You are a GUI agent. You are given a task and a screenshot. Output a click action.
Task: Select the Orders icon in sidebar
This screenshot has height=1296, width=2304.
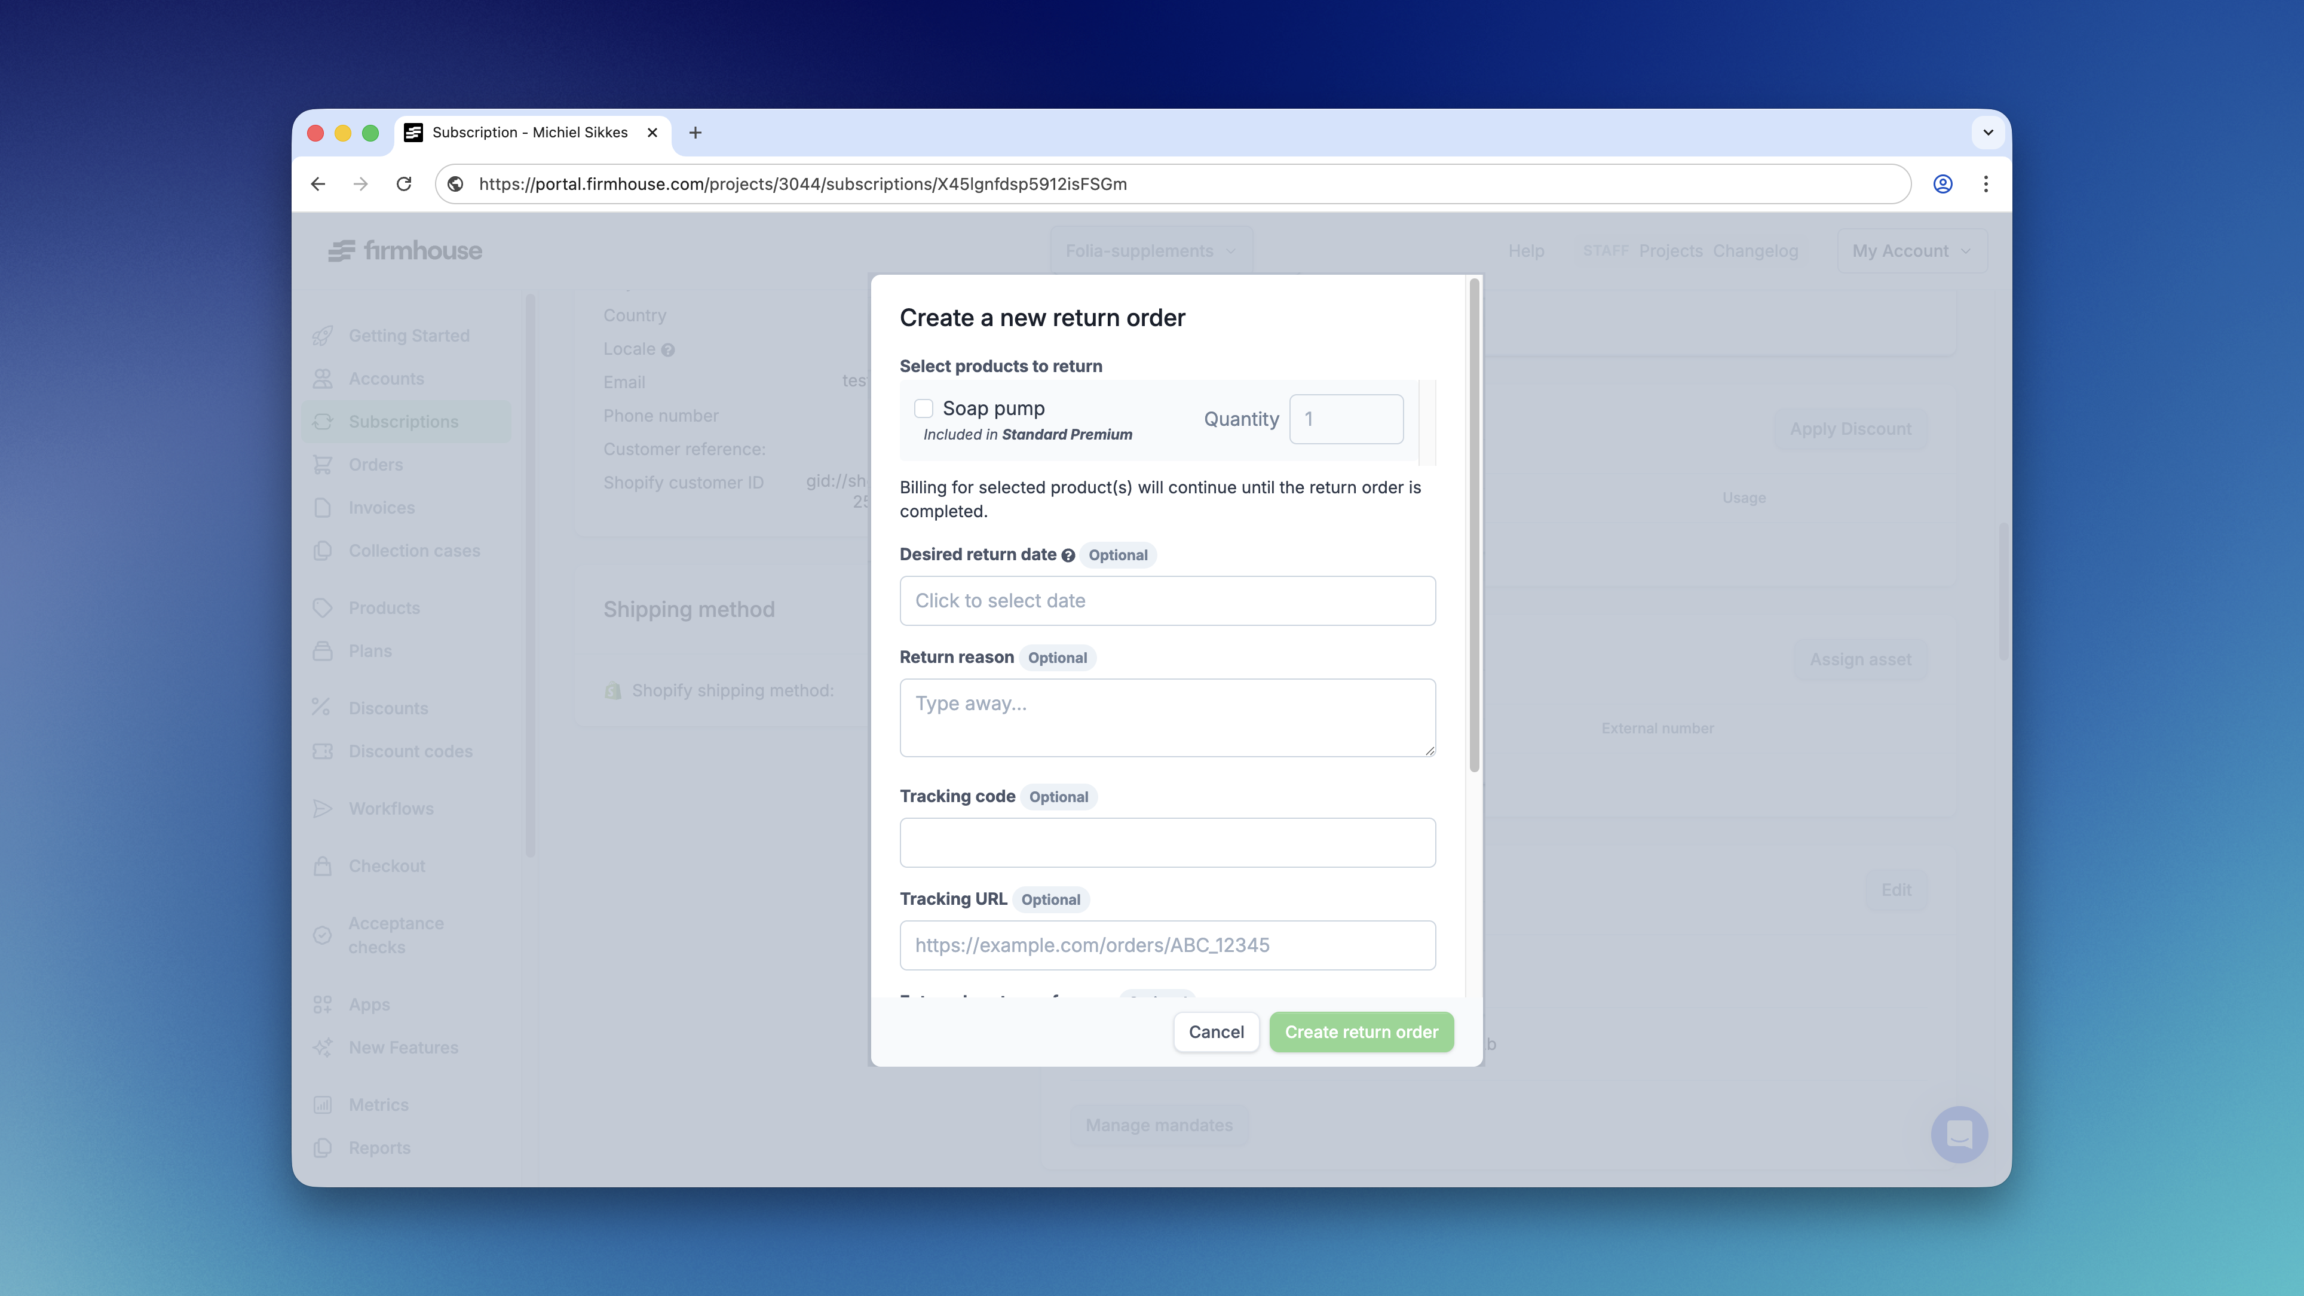[x=324, y=464]
